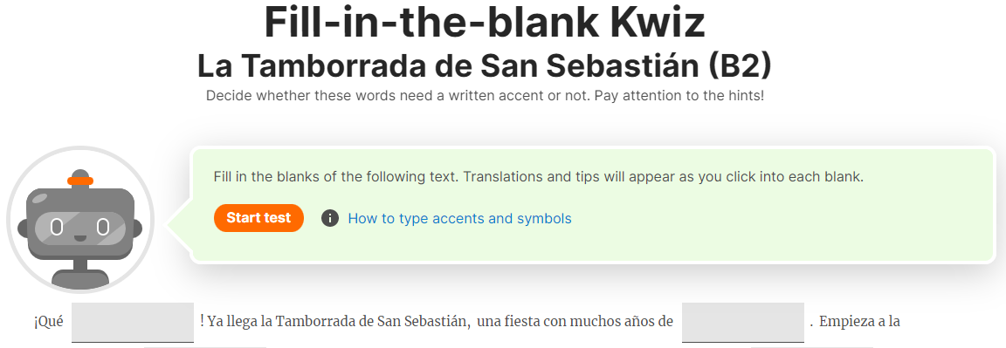Click the orange Start test button

258,218
